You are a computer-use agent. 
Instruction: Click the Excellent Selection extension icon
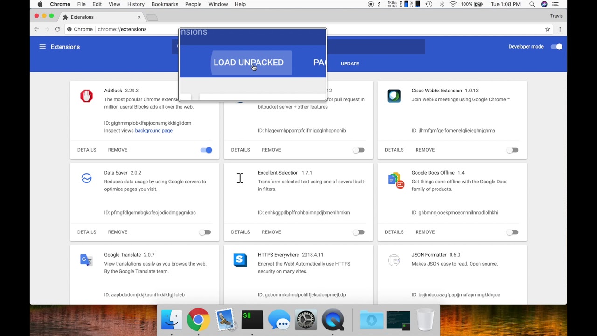tap(240, 178)
